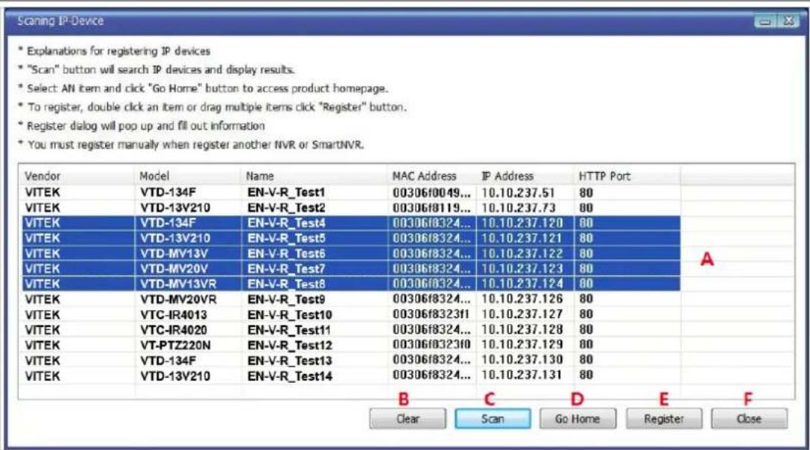Close the dialog with Close button
Image resolution: width=810 pixels, height=450 pixels.
749,419
